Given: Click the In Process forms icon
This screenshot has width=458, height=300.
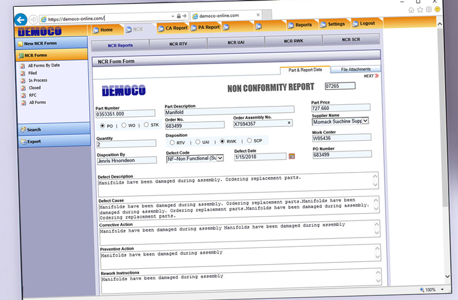Looking at the screenshot, I should pos(23,81).
